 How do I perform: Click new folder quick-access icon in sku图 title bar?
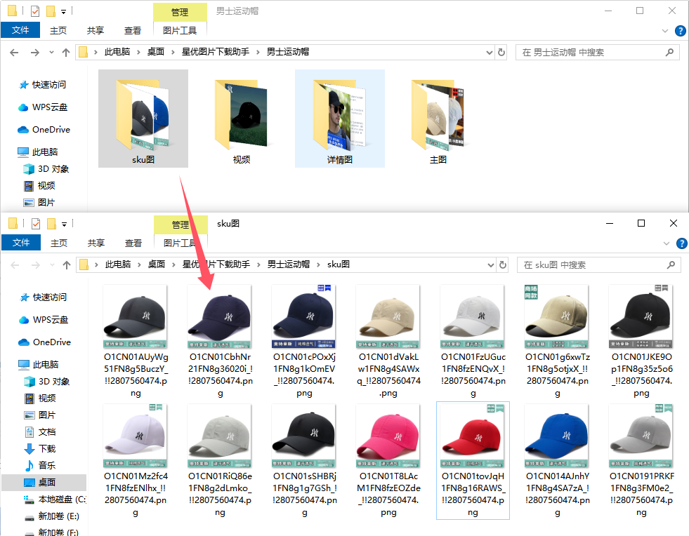(x=51, y=224)
